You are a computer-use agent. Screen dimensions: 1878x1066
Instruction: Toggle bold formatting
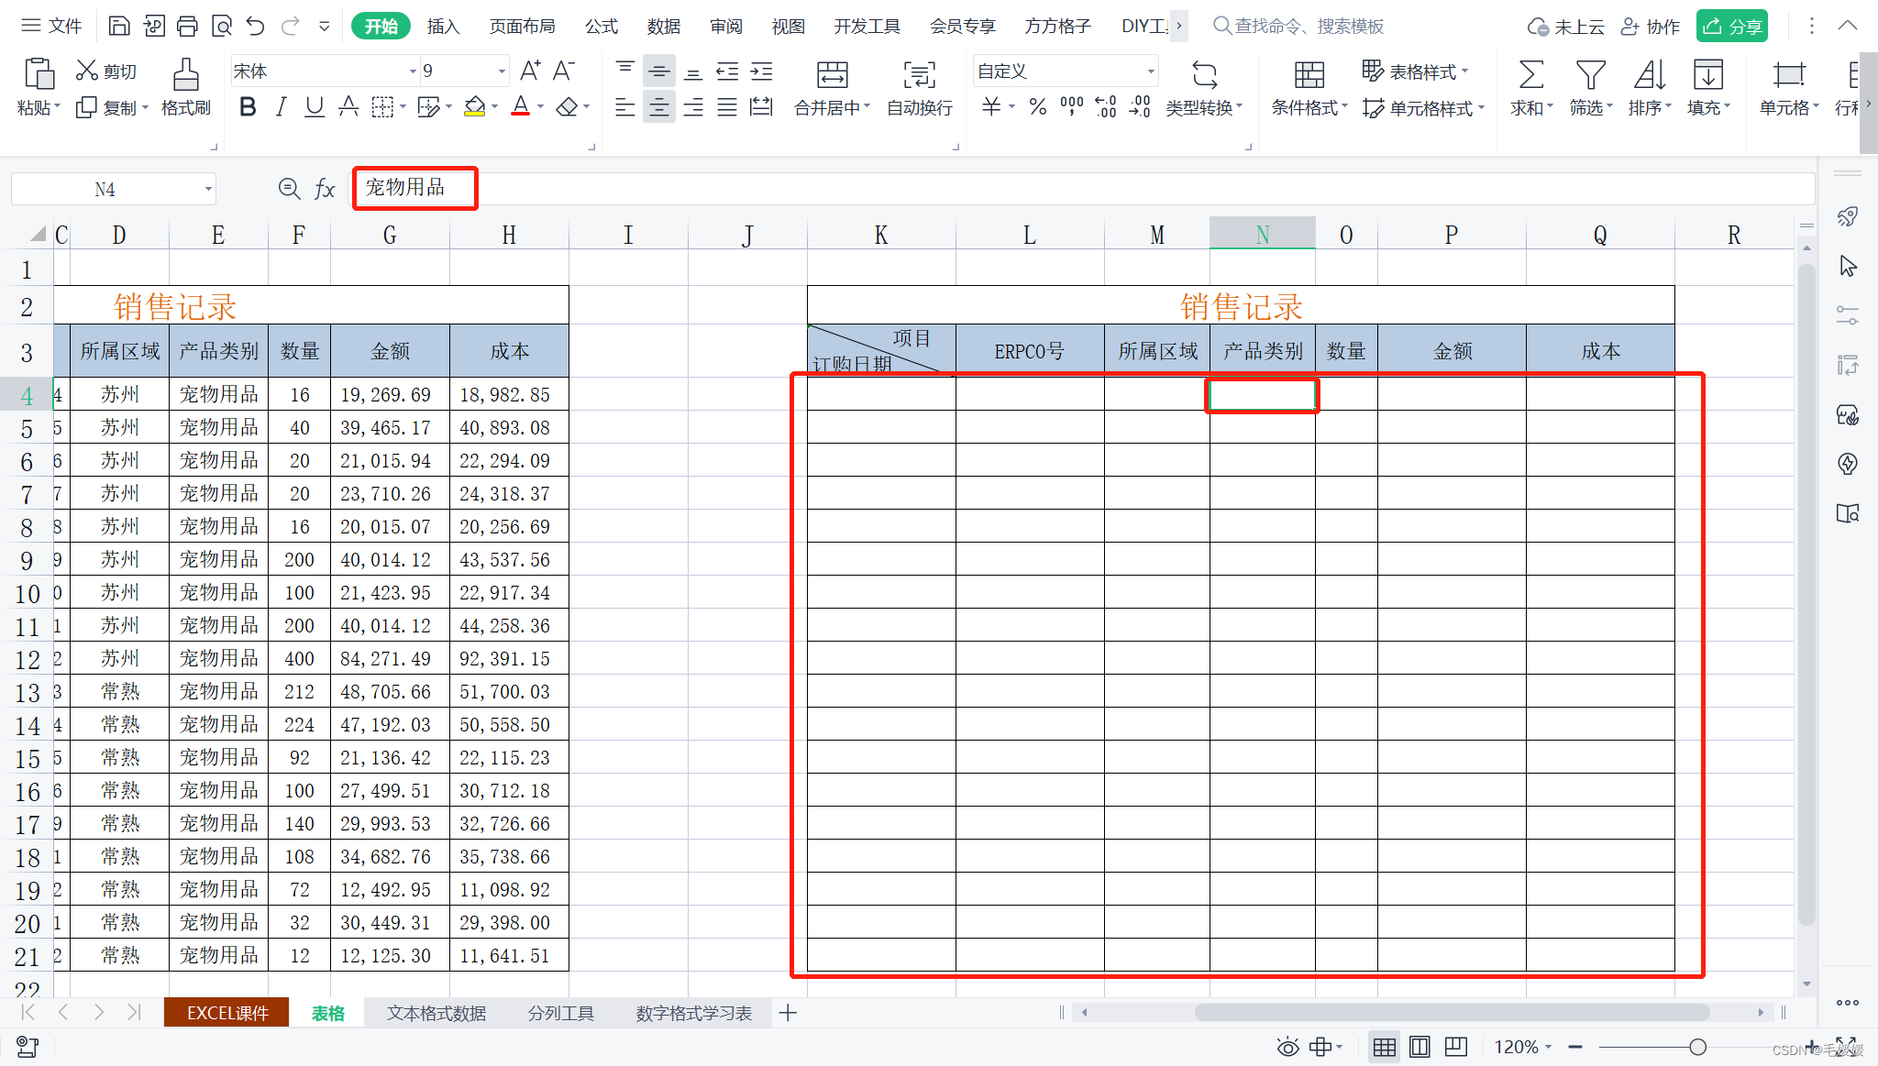point(248,107)
